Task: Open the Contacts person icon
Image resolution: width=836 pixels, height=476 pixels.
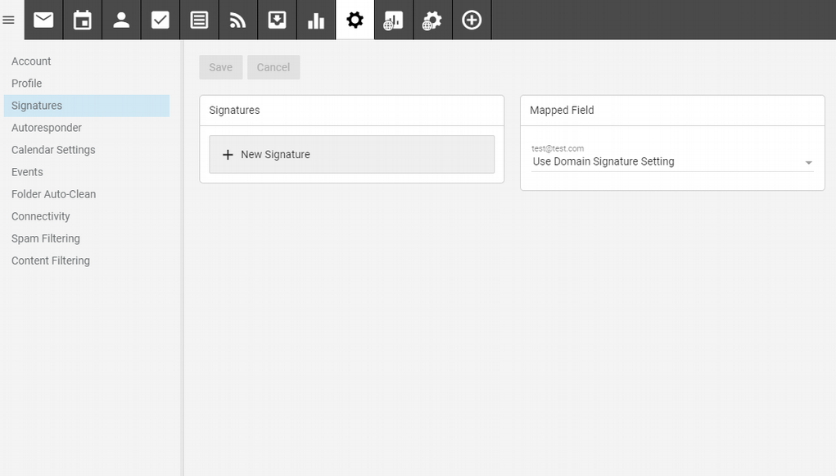Action: coord(121,20)
